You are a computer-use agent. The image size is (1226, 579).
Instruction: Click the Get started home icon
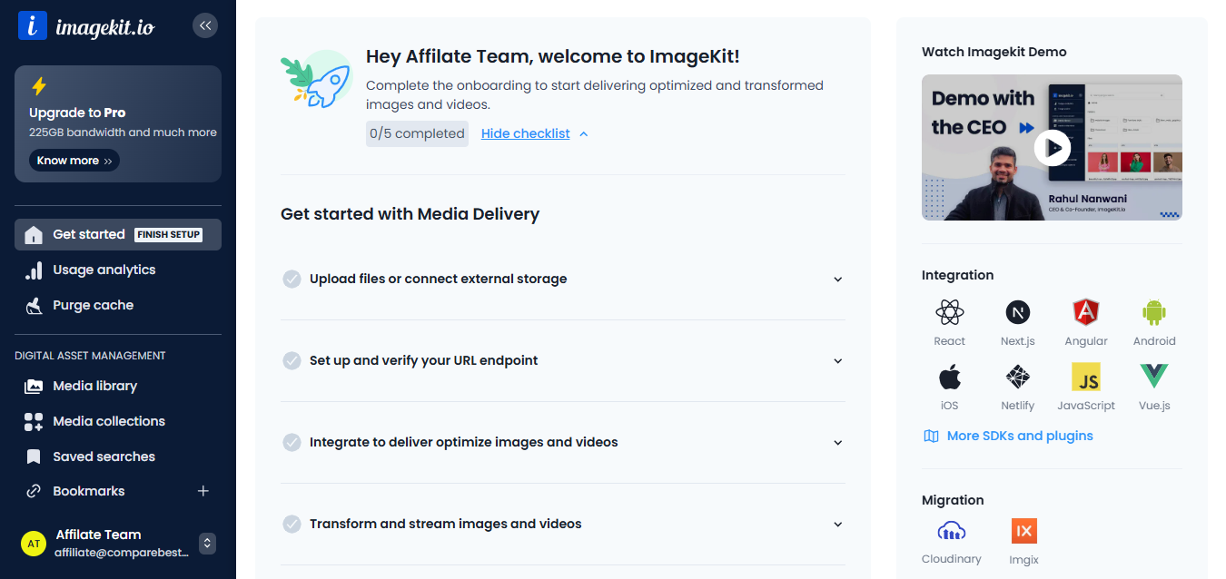pos(34,235)
